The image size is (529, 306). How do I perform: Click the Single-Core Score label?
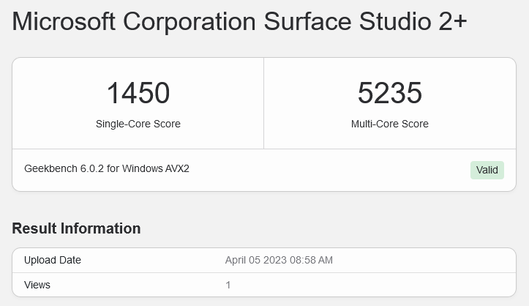(138, 124)
